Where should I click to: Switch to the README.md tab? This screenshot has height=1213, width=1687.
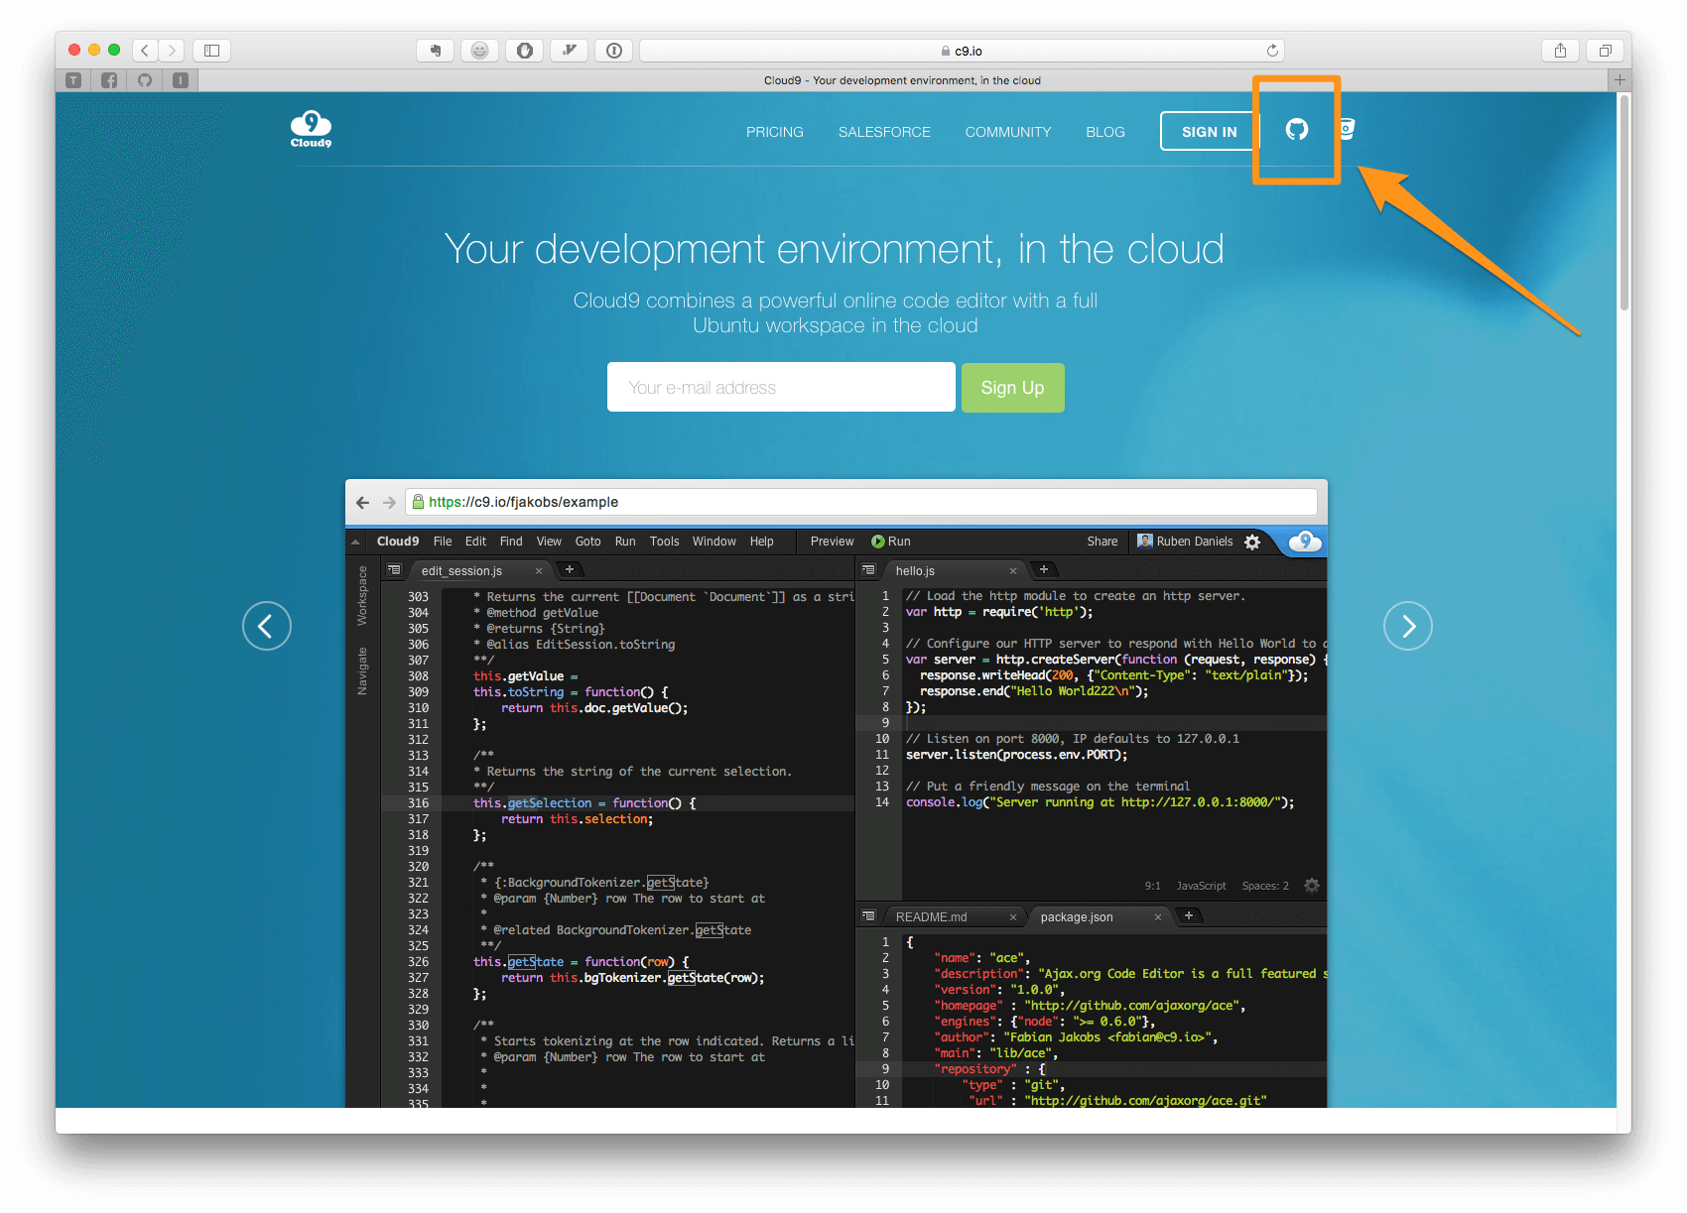pyautogui.click(x=931, y=917)
